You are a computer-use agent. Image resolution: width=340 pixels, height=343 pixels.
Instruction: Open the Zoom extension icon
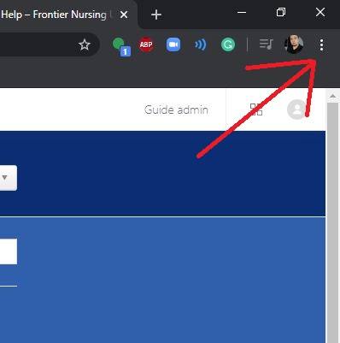173,44
